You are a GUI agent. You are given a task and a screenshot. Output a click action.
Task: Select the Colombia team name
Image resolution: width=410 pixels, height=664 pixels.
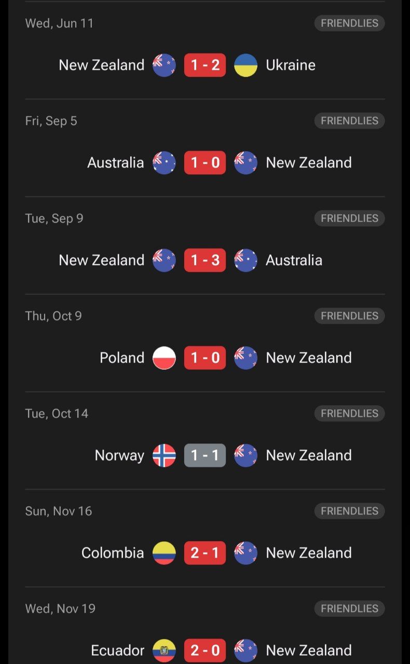coord(113,553)
